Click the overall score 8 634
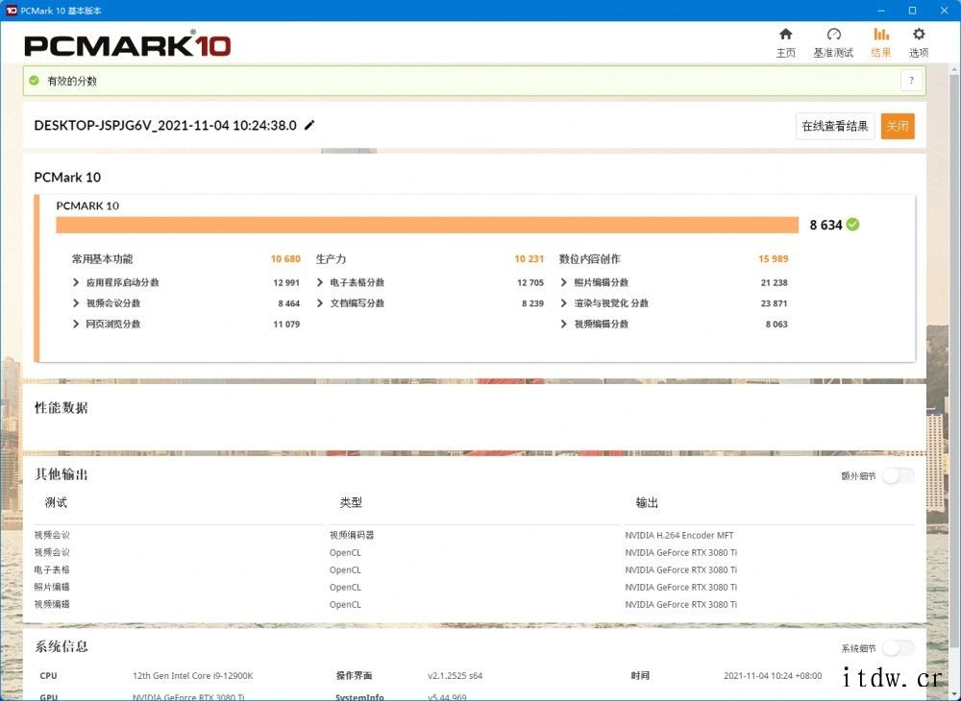This screenshot has width=961, height=701. coord(825,226)
